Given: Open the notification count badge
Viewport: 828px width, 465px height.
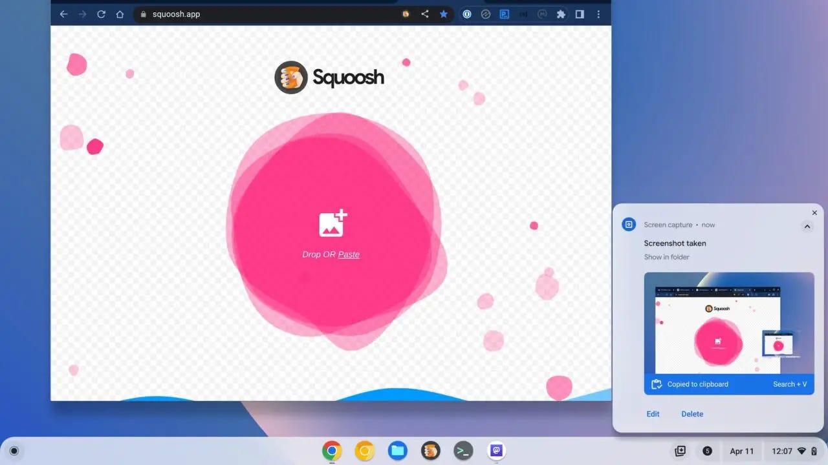Looking at the screenshot, I should pos(707,451).
